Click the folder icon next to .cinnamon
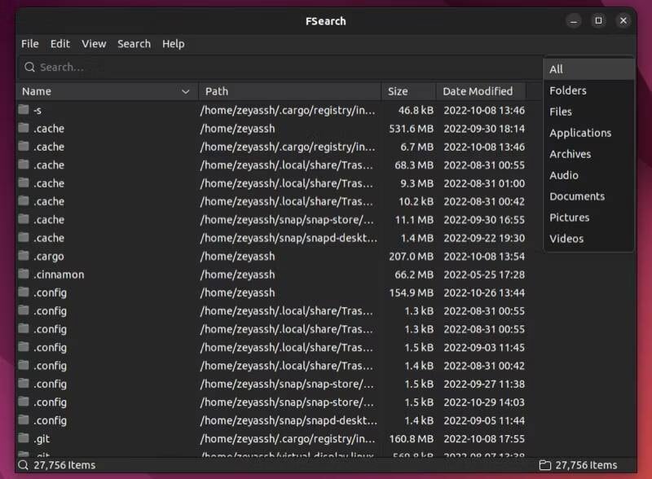This screenshot has height=479, width=652. [23, 275]
